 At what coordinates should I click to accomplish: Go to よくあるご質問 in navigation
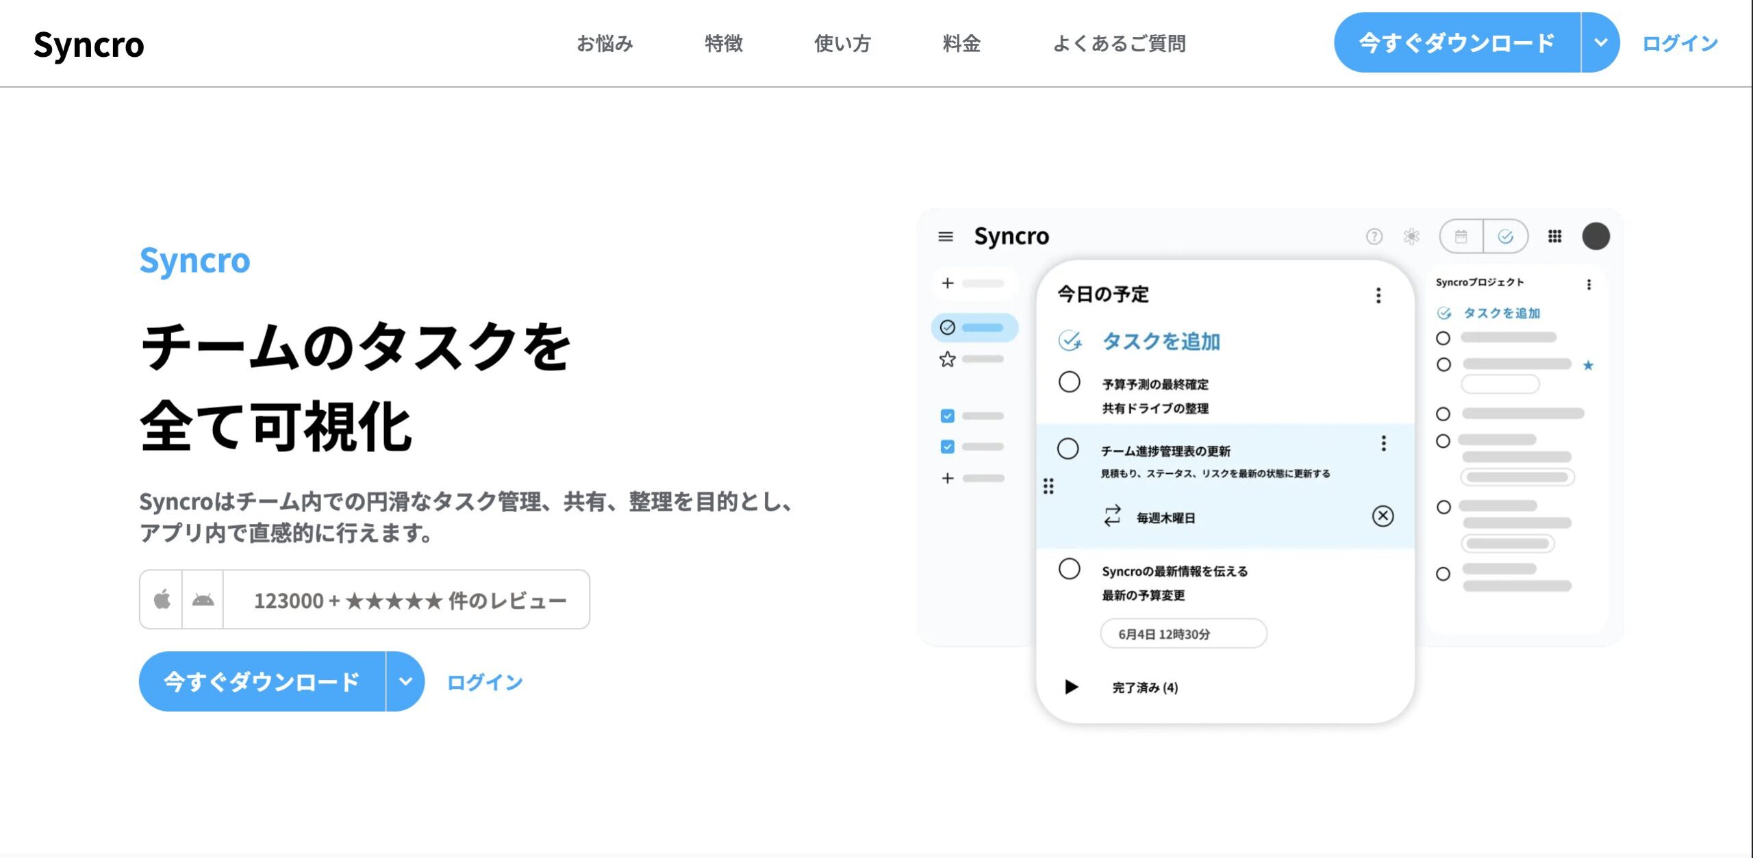point(1119,43)
